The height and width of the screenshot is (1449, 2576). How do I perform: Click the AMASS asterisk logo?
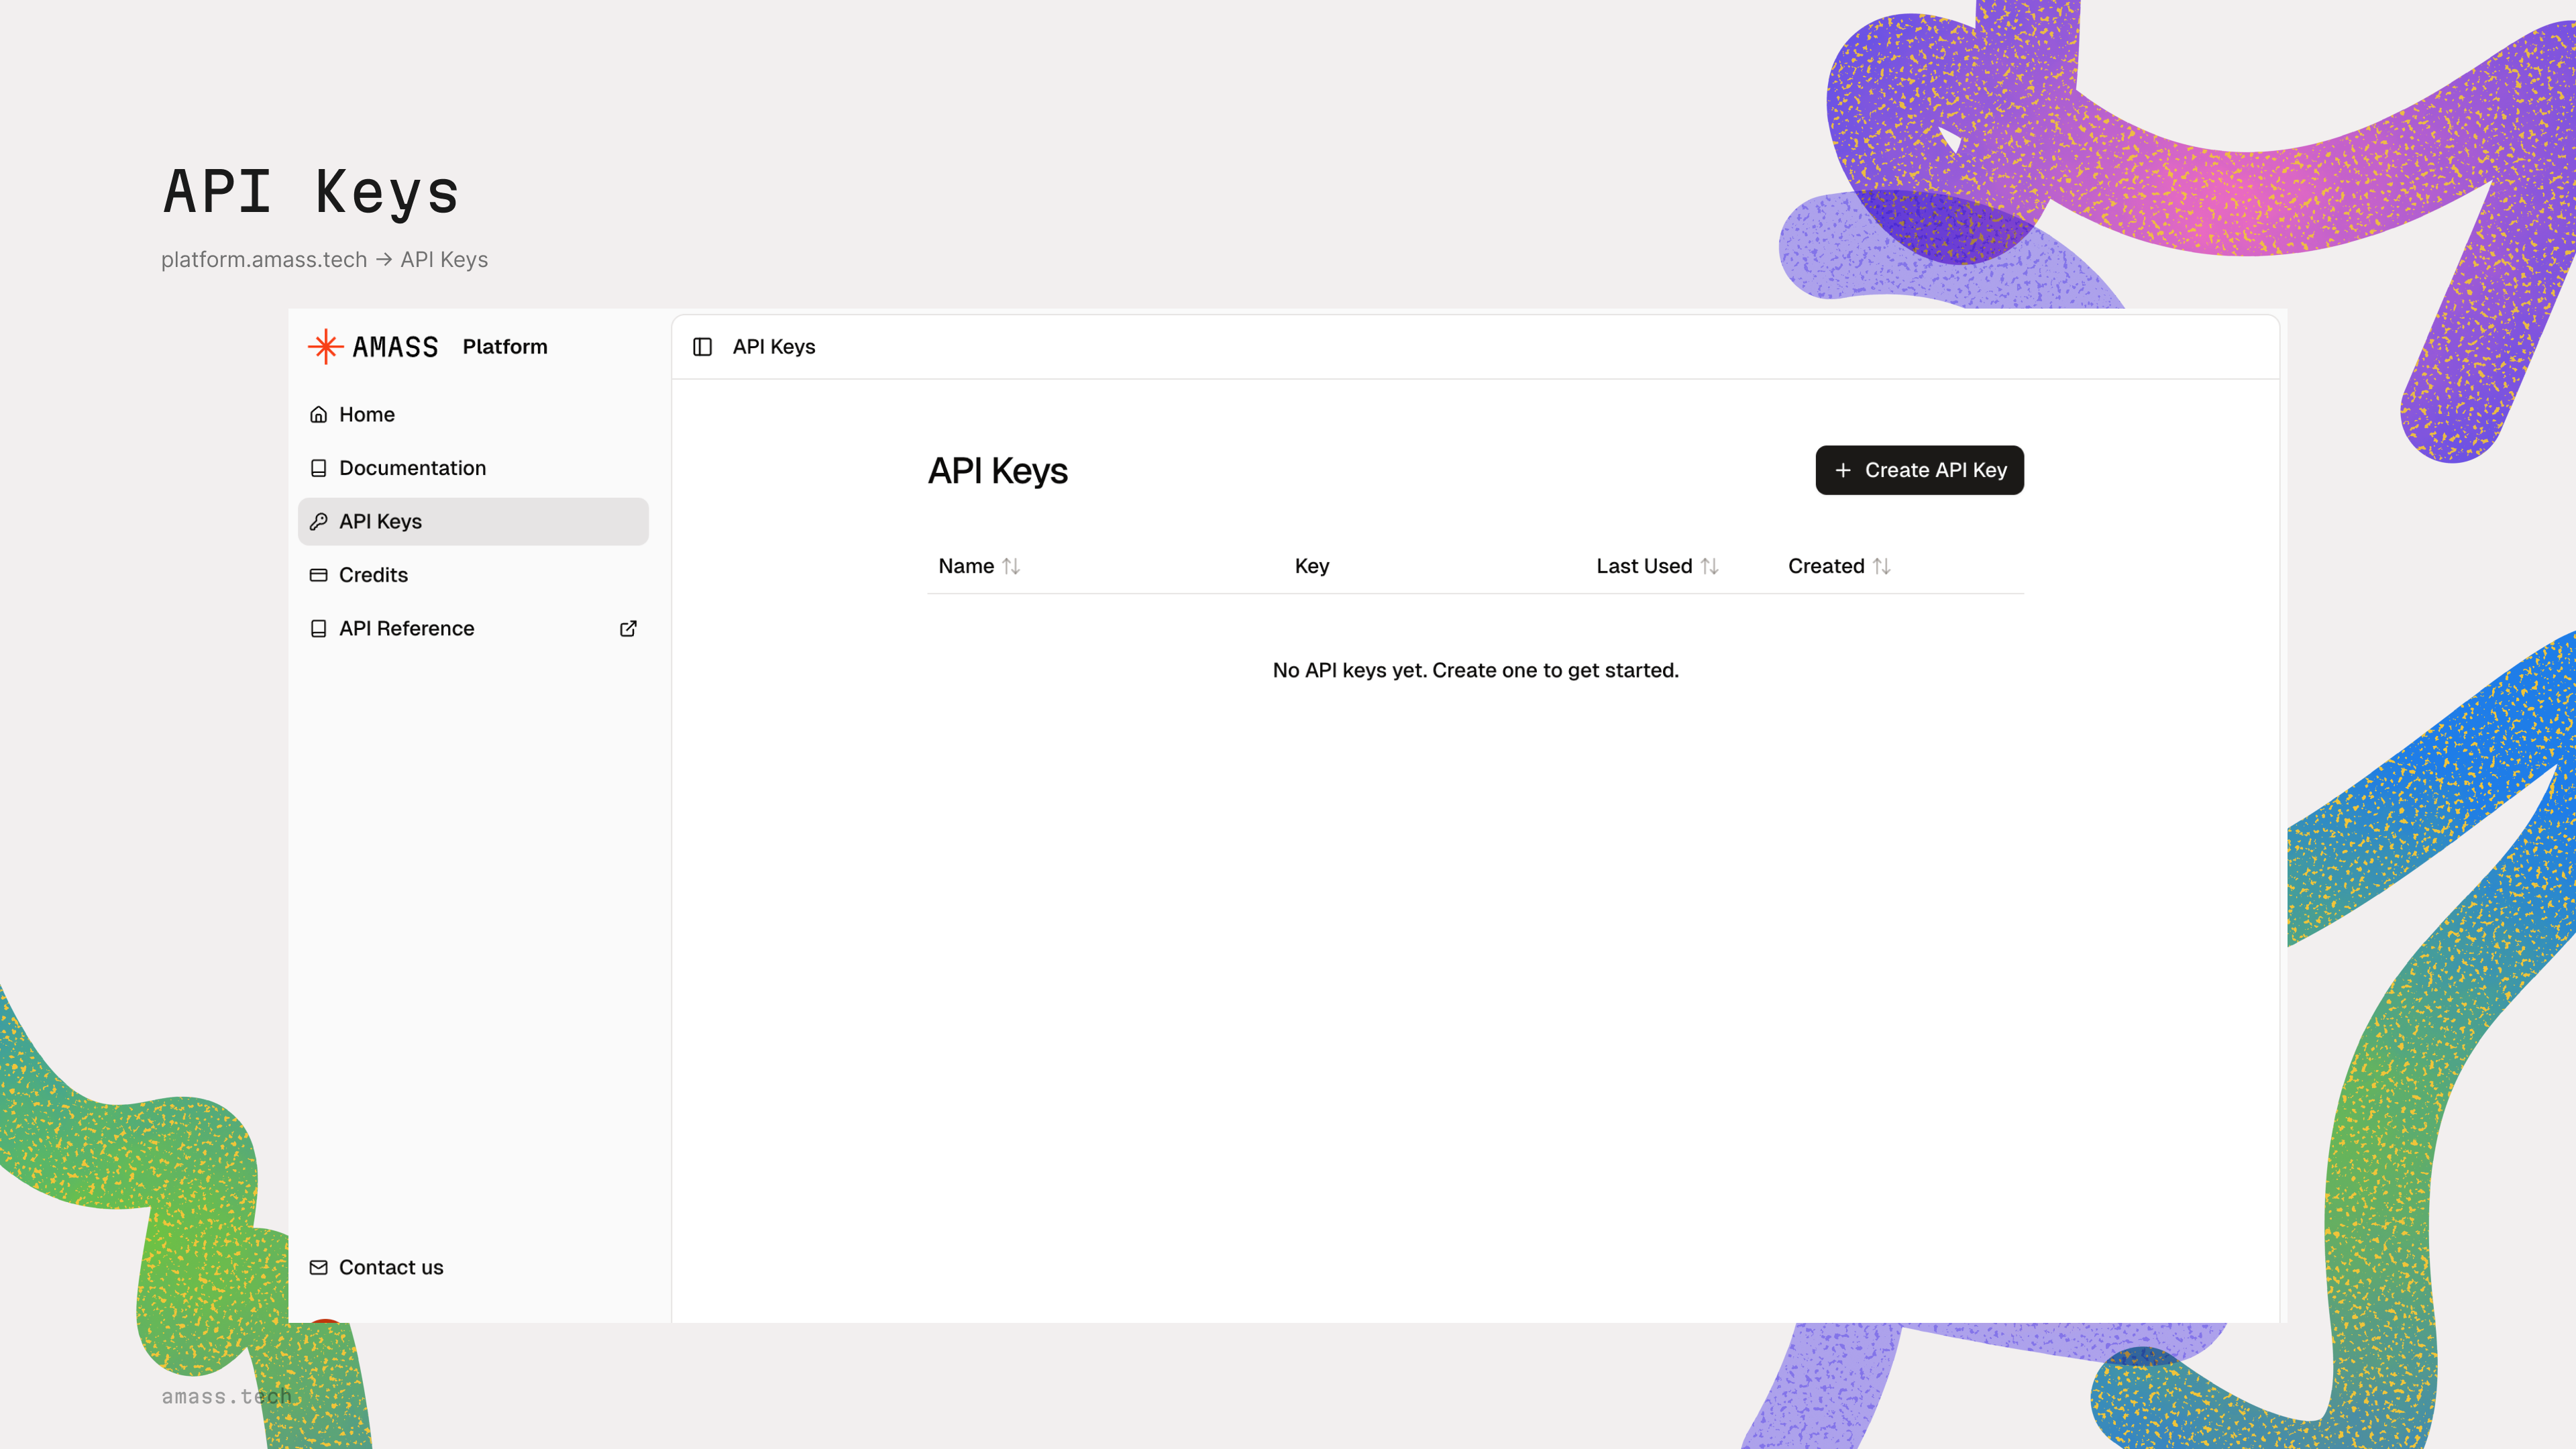(325, 345)
